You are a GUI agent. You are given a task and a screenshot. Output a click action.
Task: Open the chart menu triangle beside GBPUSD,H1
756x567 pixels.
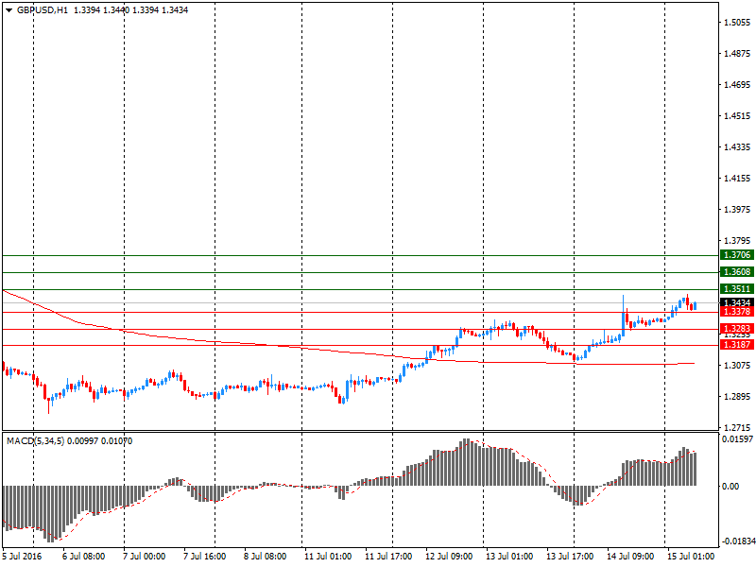9,10
